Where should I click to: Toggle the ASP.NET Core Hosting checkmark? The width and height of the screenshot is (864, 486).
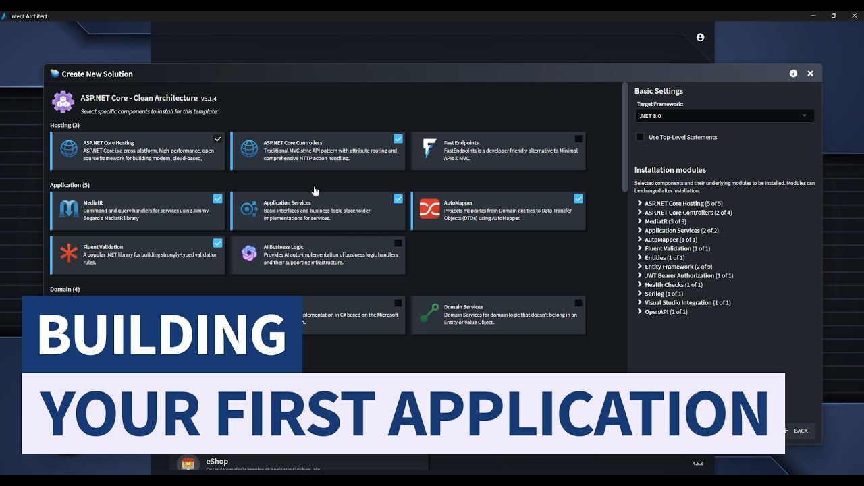[217, 139]
